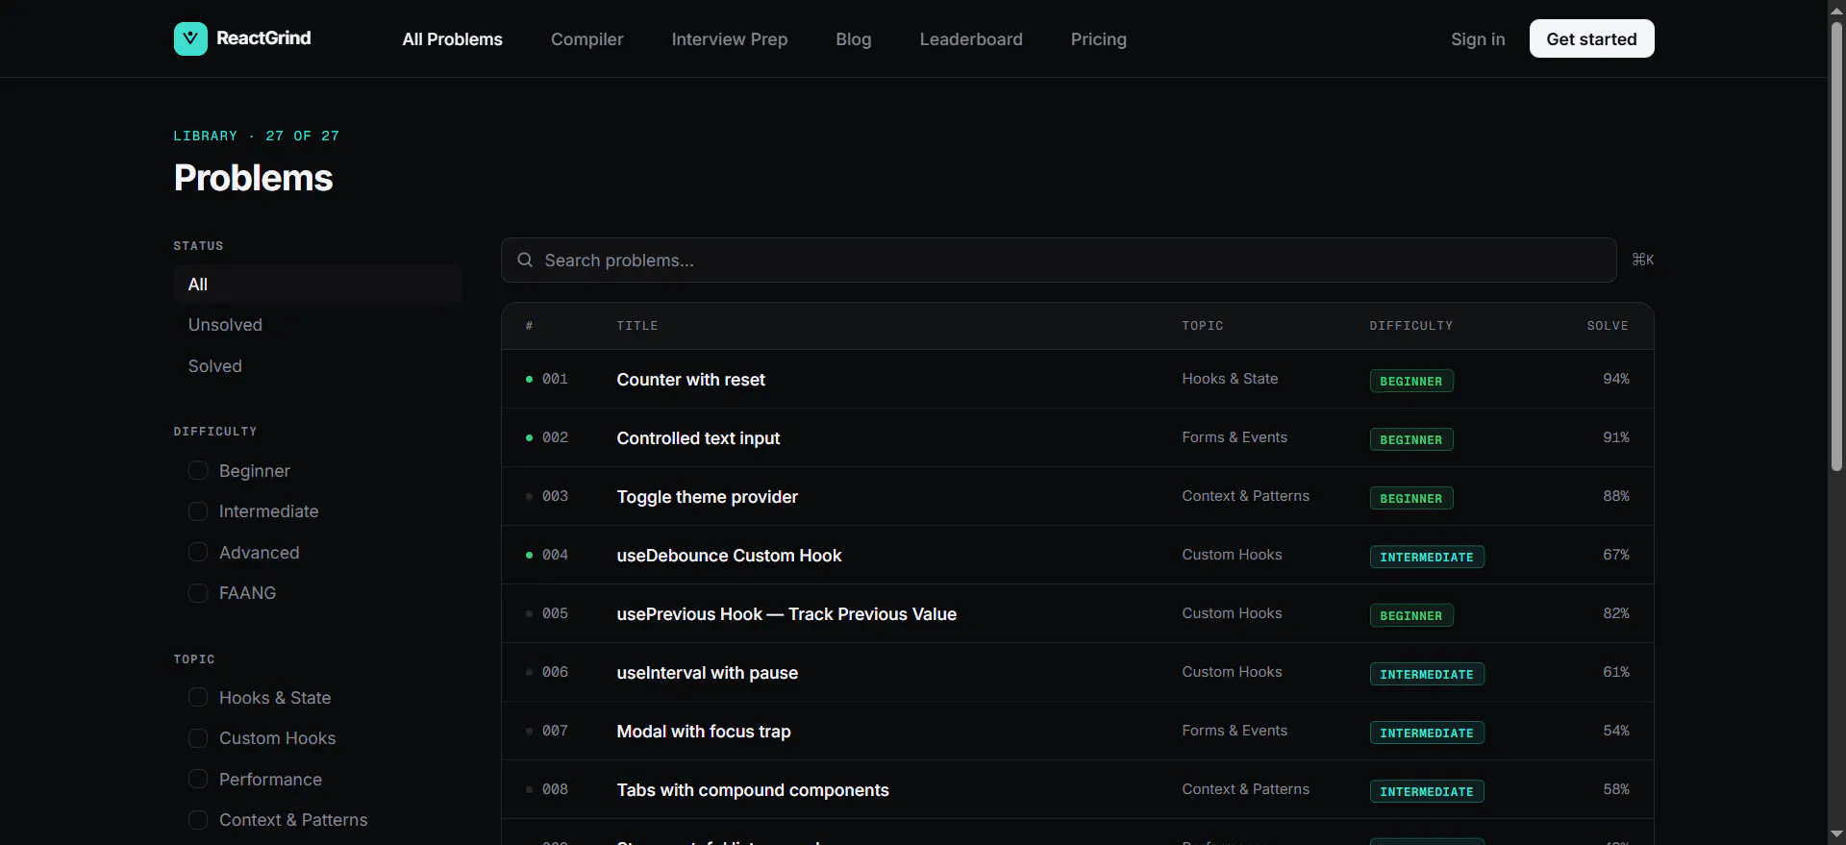Open the Compiler nav item
The image size is (1846, 845).
[586, 39]
